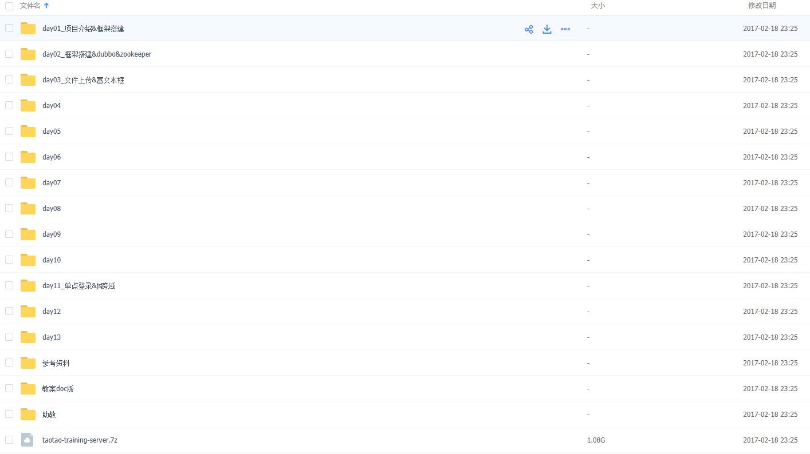Sort by 文件名 using the arrow indicator
This screenshot has width=810, height=454.
pyautogui.click(x=46, y=6)
